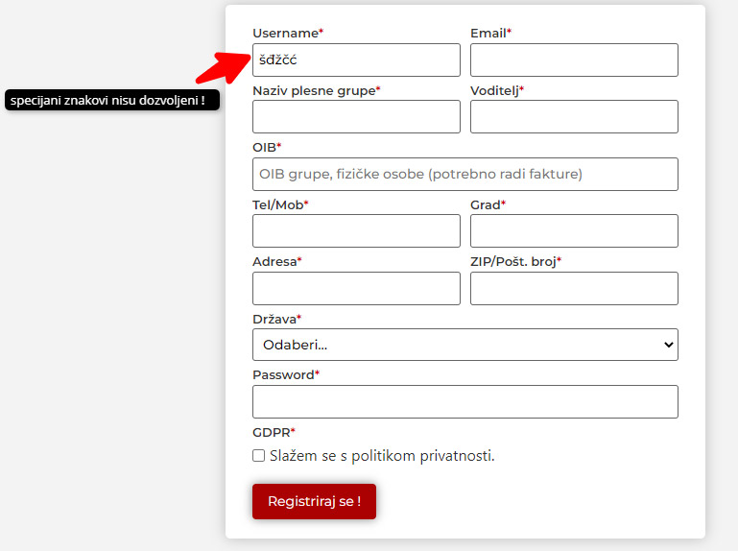
Task: Click the GDPR label heading
Action: click(x=272, y=432)
